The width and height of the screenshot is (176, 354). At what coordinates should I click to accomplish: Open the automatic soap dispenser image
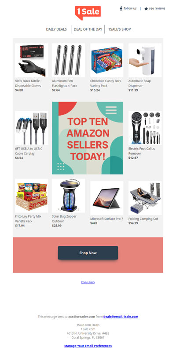click(145, 60)
